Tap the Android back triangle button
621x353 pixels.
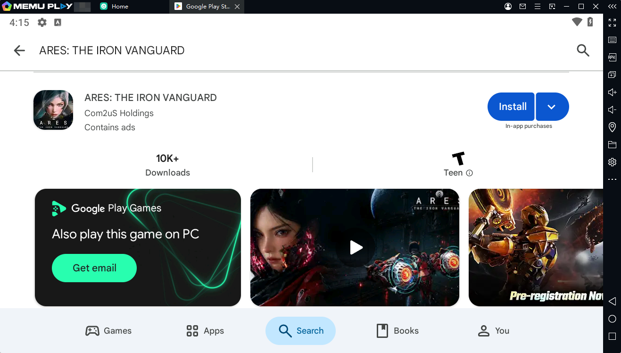(x=612, y=301)
